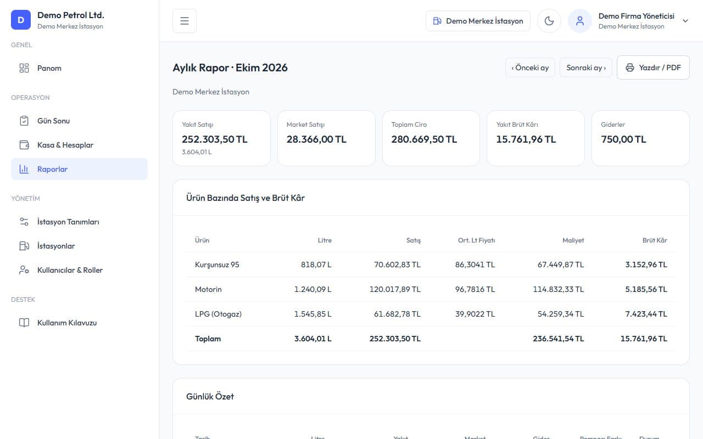Toggle dark mode with moon button
The height and width of the screenshot is (439, 703).
(x=549, y=21)
